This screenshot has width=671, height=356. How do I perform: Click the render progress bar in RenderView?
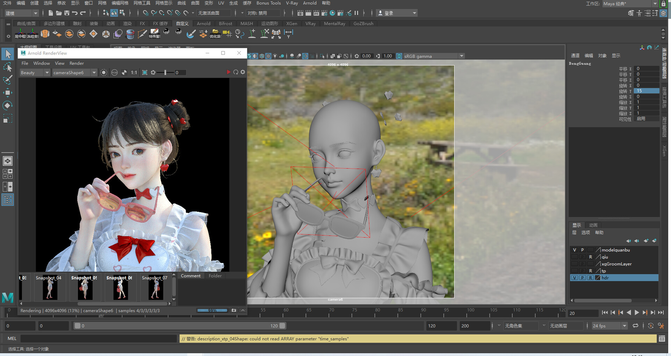click(212, 310)
